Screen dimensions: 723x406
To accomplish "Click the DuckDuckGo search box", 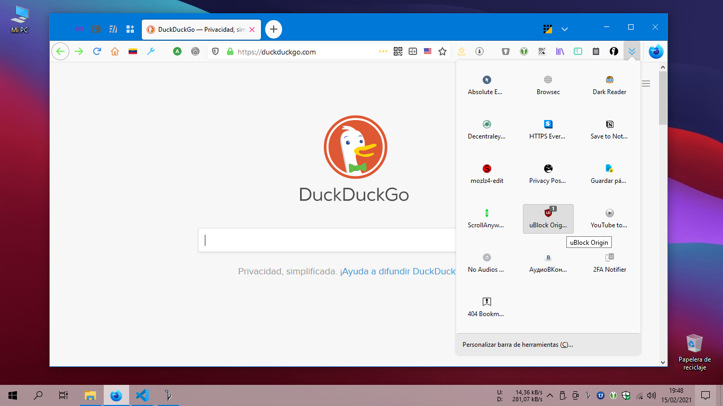I will tap(327, 240).
